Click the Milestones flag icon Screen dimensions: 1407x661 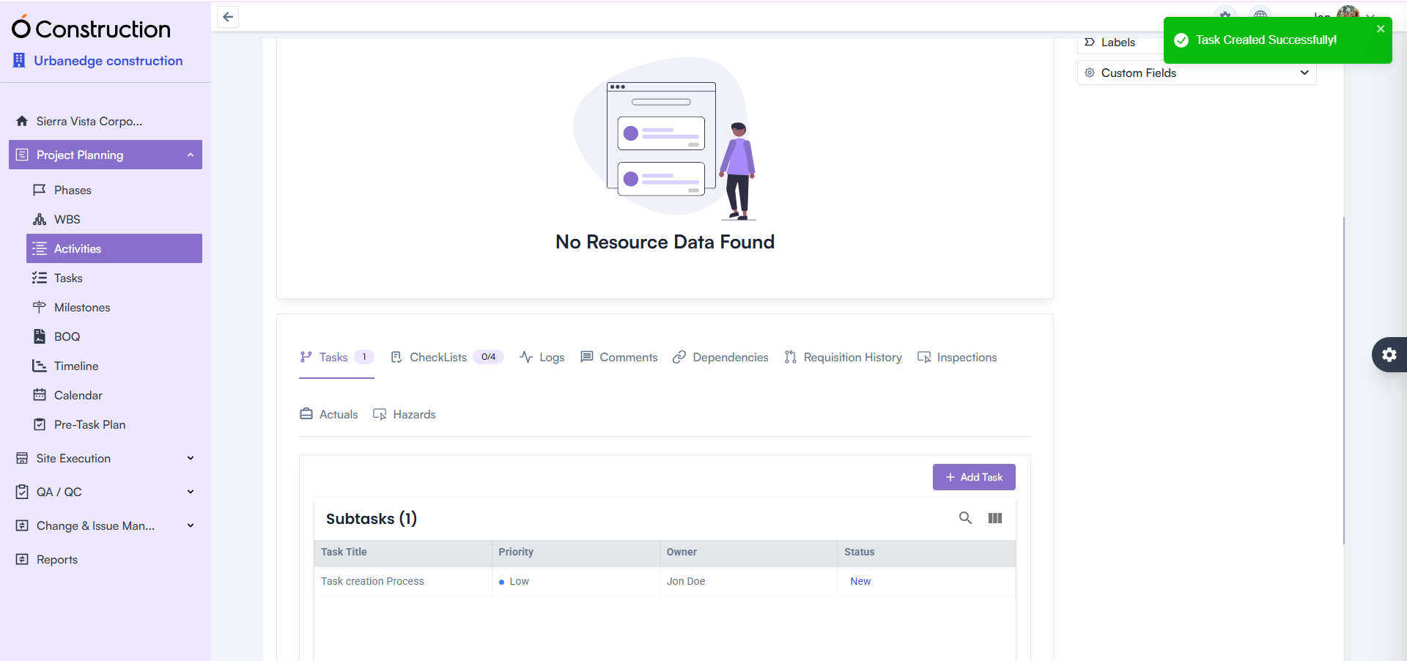tap(40, 307)
